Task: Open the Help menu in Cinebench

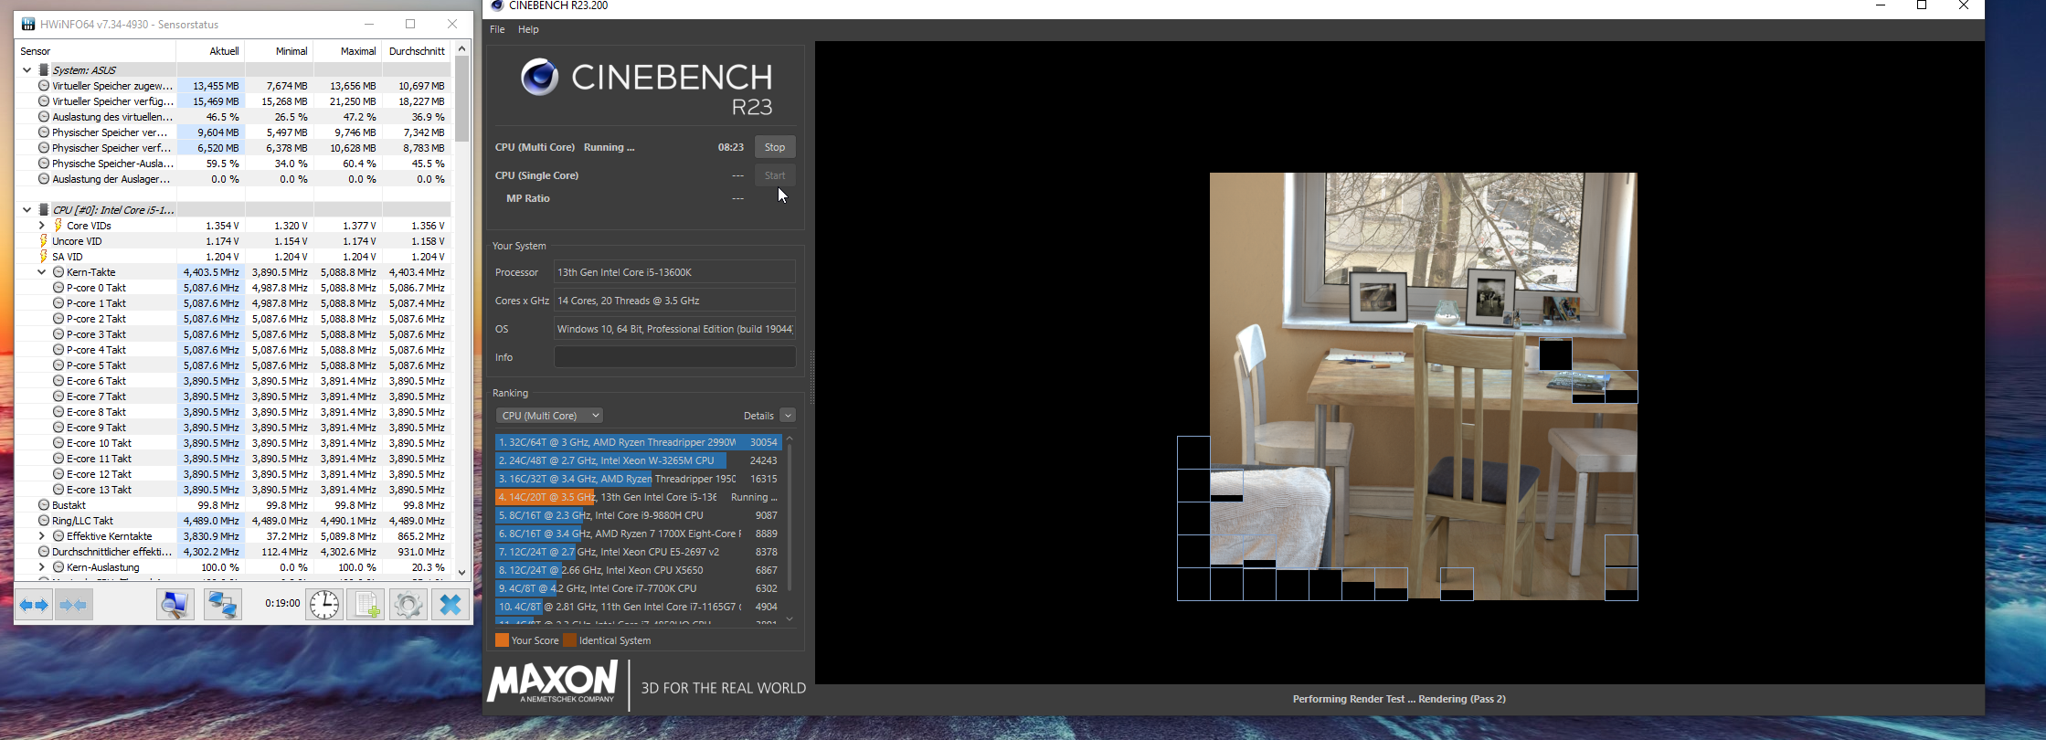Action: [528, 29]
